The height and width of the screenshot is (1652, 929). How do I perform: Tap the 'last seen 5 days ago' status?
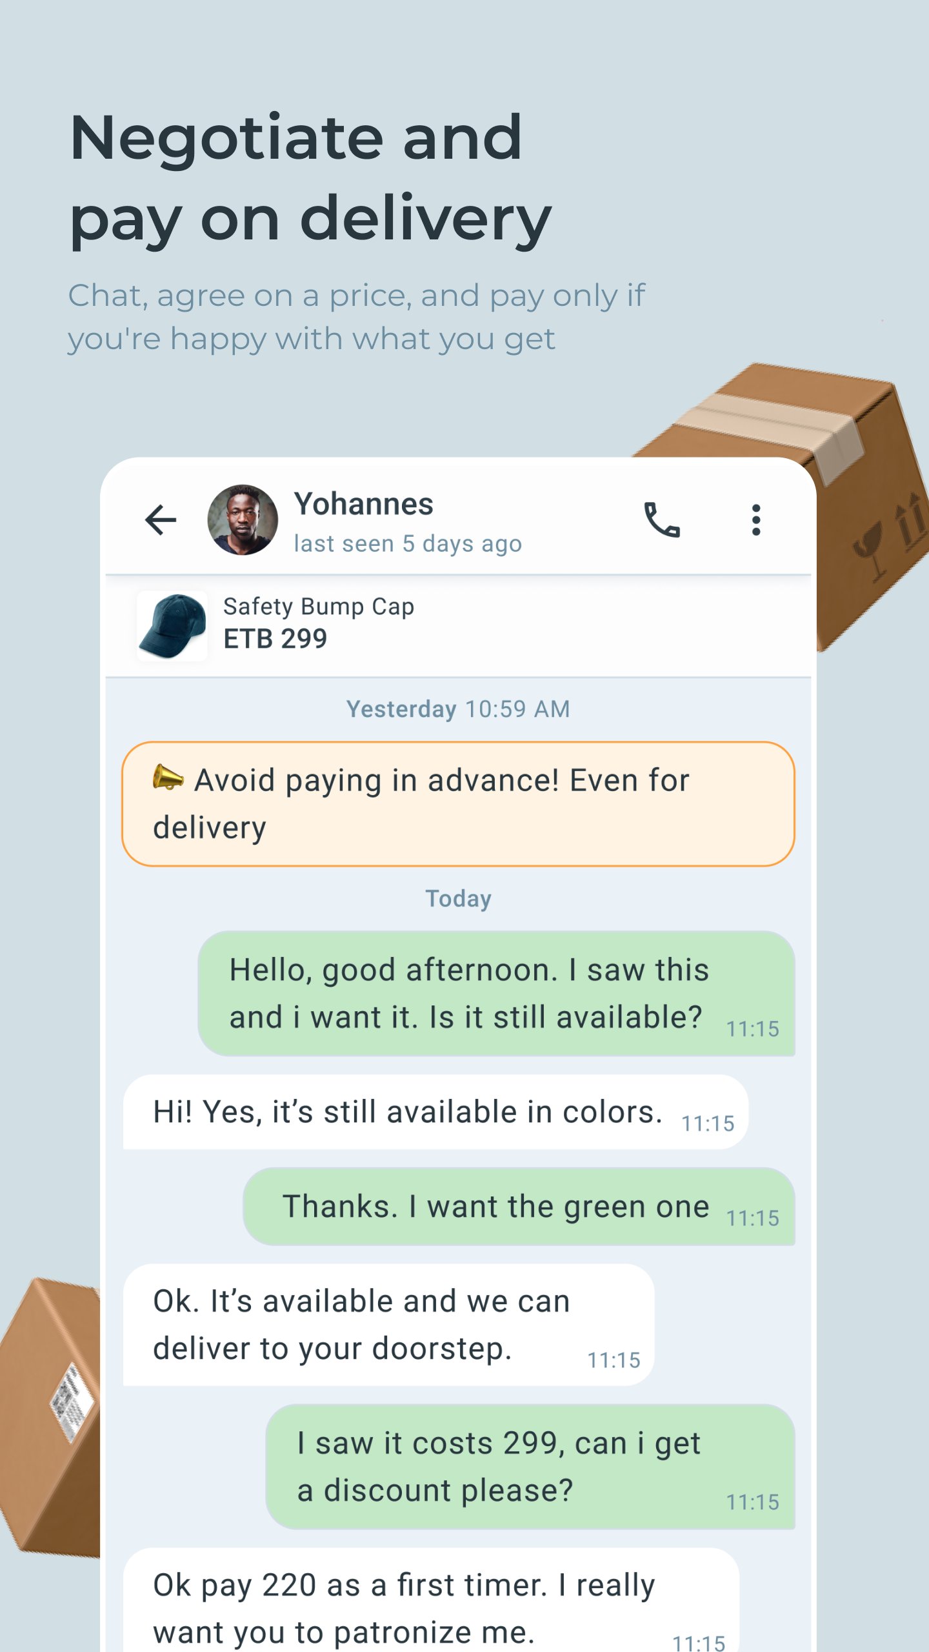[x=408, y=544]
